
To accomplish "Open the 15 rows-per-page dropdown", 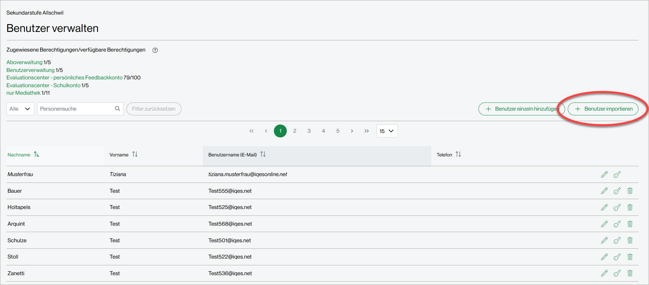I will click(387, 131).
